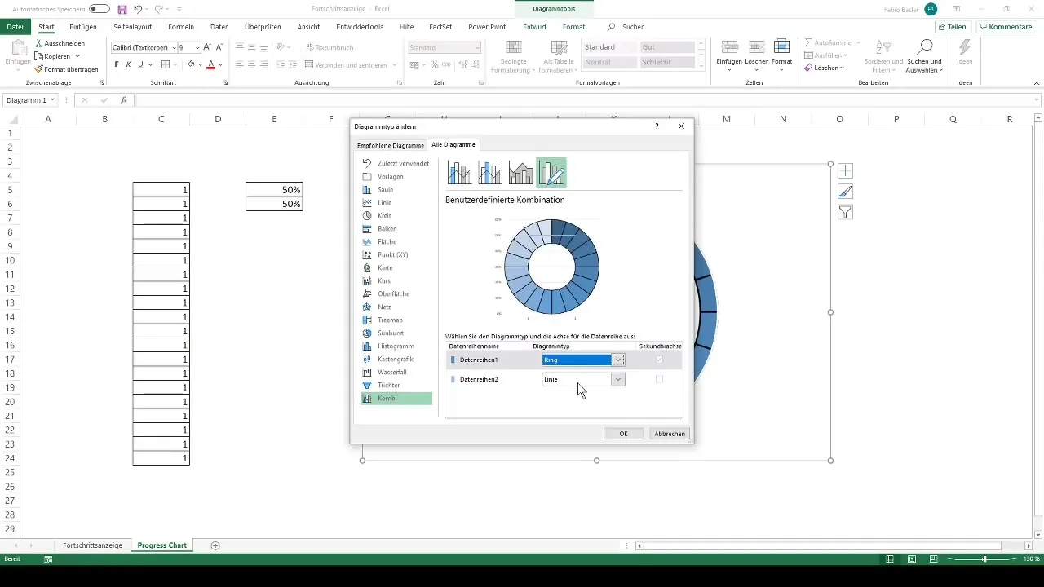Open number format Standard dropdown
This screenshot has height=587, width=1044.
(x=477, y=48)
